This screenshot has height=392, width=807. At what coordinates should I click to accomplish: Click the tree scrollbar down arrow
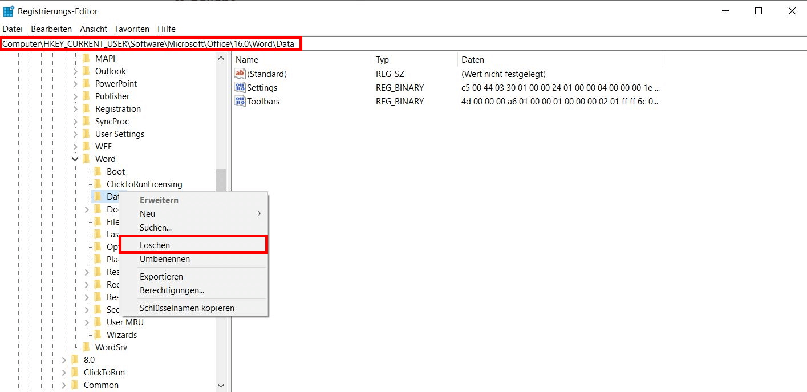tap(221, 386)
